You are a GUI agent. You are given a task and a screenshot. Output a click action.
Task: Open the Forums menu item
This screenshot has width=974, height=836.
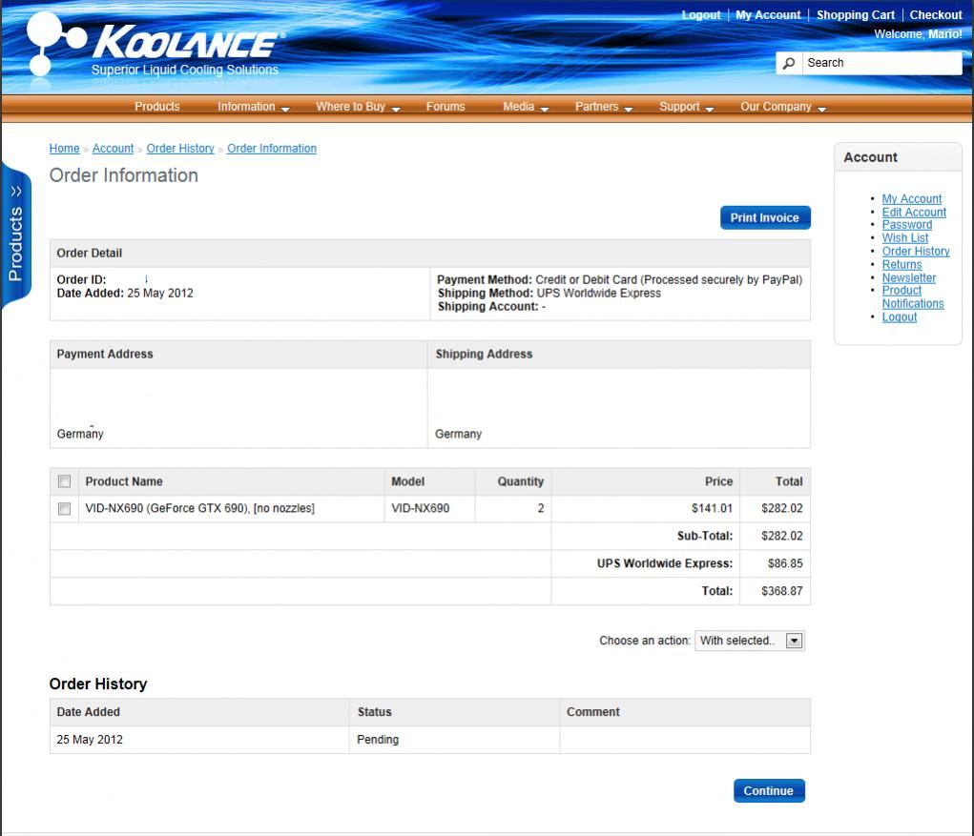tap(446, 107)
